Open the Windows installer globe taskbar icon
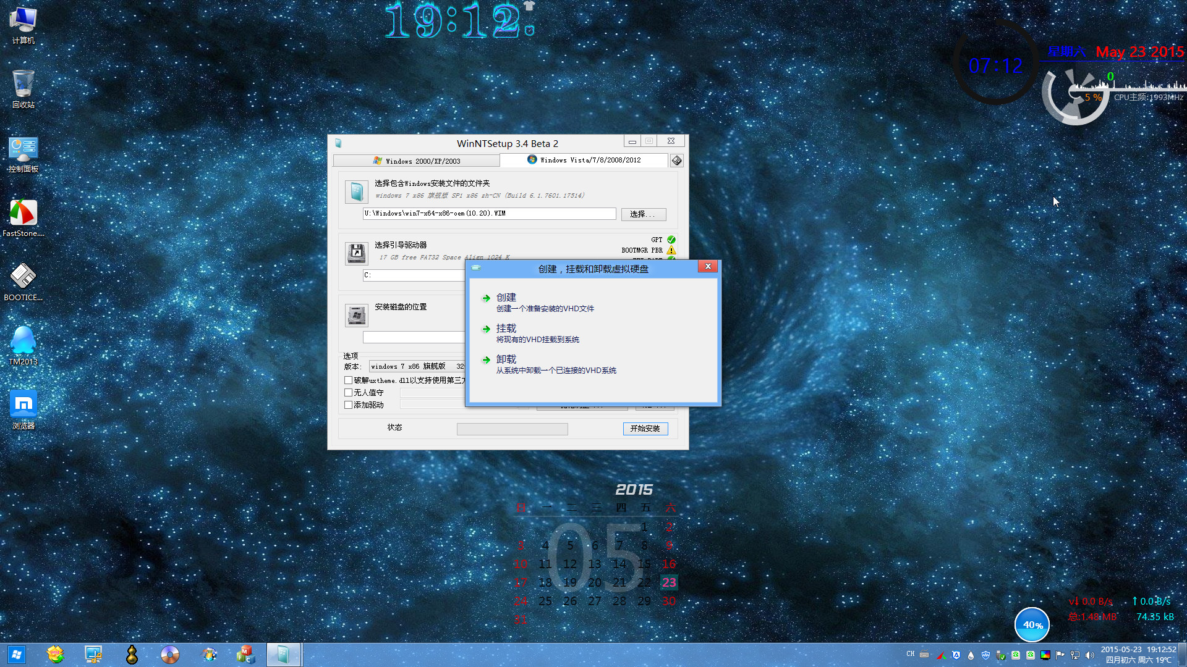This screenshot has height=667, width=1187. tap(209, 655)
